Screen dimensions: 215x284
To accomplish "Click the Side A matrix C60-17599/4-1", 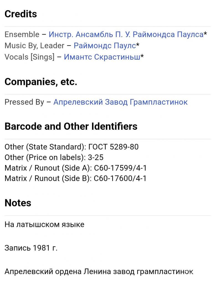I will click(x=75, y=168).
